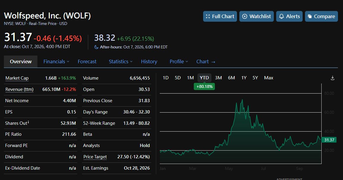Click the Wolfspeed, Inc. (WOLF) heading
This screenshot has width=343, height=180.
point(47,16)
